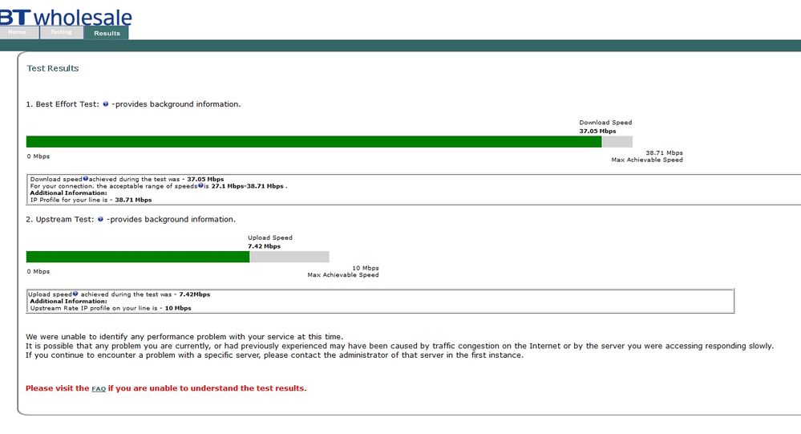The width and height of the screenshot is (801, 434).
Task: Select 'We were unable to identify' sentence
Action: 184,337
